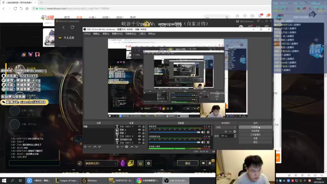Viewport: 327px width, 184px height.
Task: Move source up in Sources panel
Action: pos(132,147)
